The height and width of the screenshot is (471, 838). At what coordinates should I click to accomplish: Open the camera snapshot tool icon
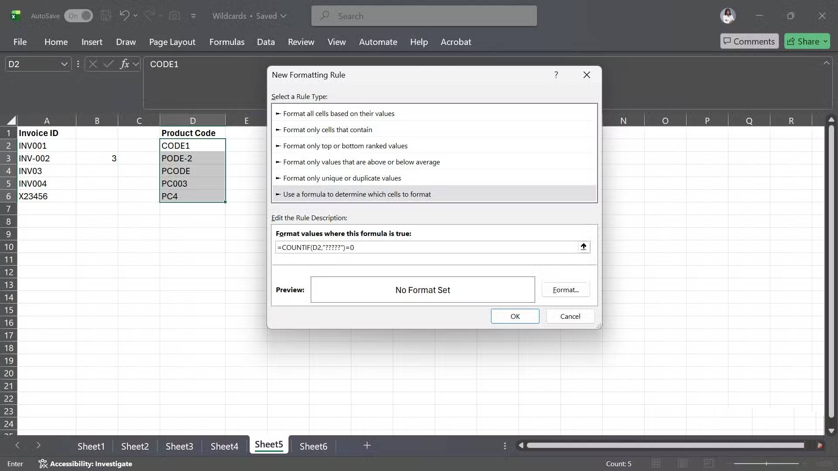tap(175, 16)
